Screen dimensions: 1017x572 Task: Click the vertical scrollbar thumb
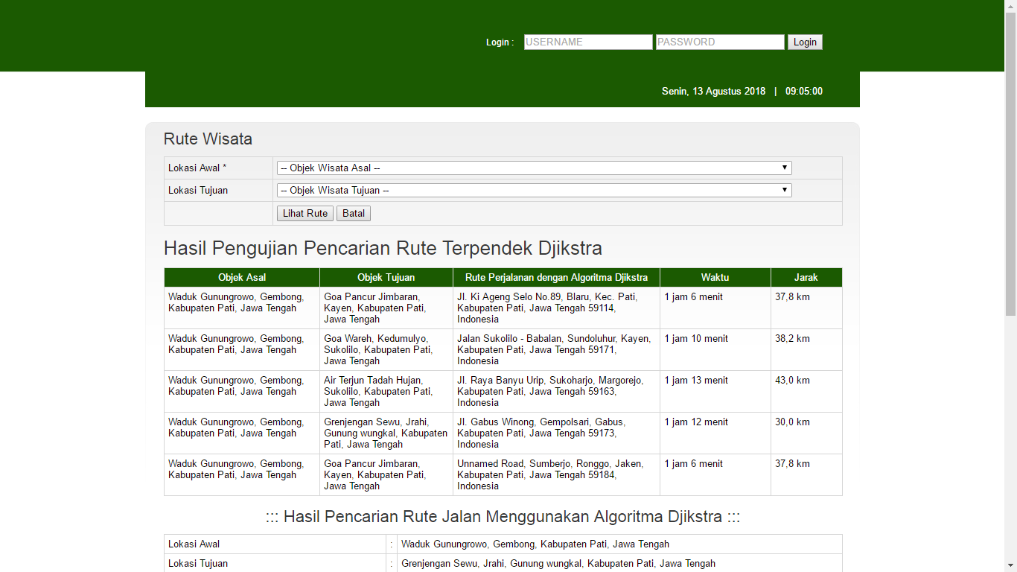pos(1010,164)
